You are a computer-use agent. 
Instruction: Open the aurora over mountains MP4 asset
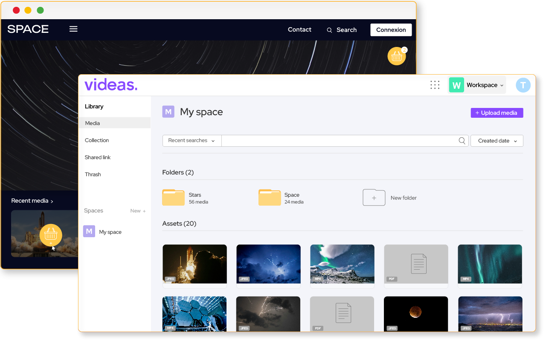pyautogui.click(x=342, y=264)
